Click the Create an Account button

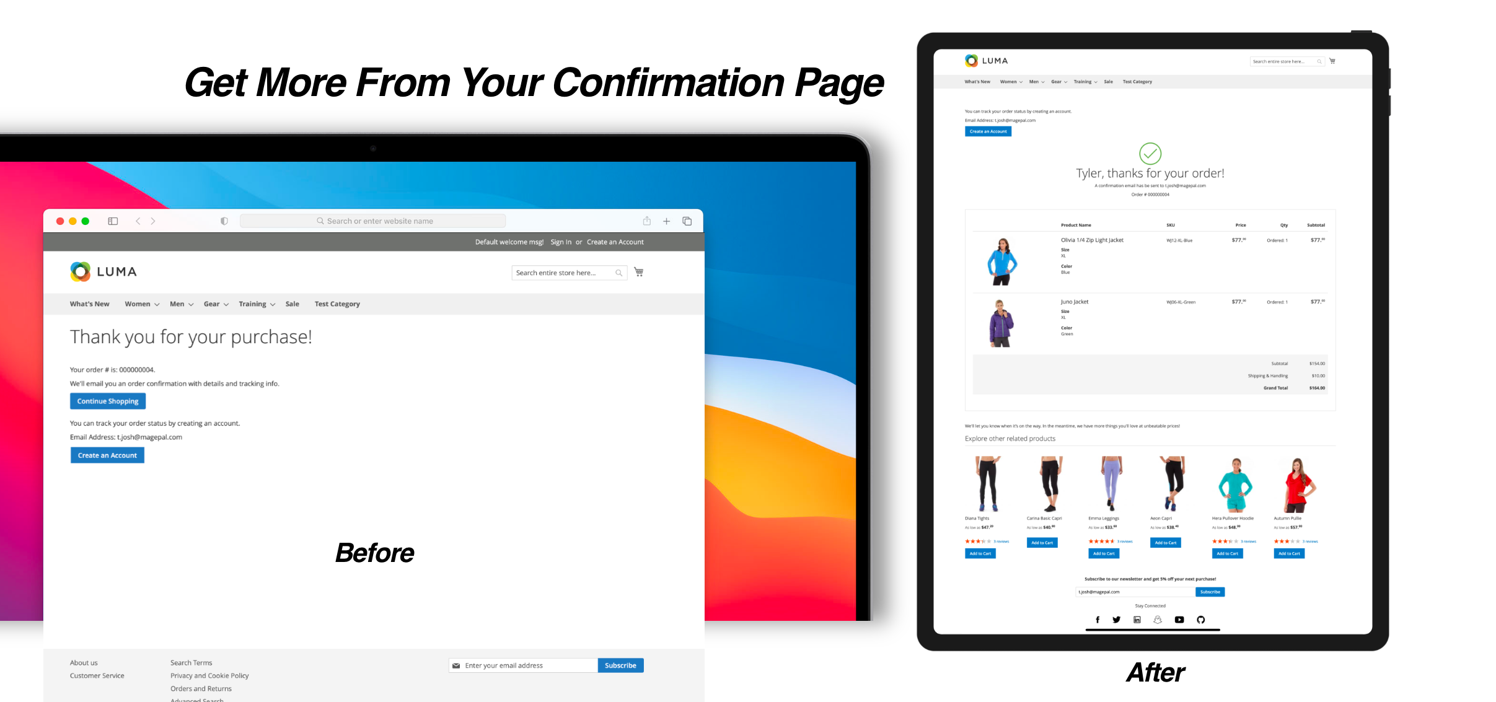pyautogui.click(x=107, y=454)
